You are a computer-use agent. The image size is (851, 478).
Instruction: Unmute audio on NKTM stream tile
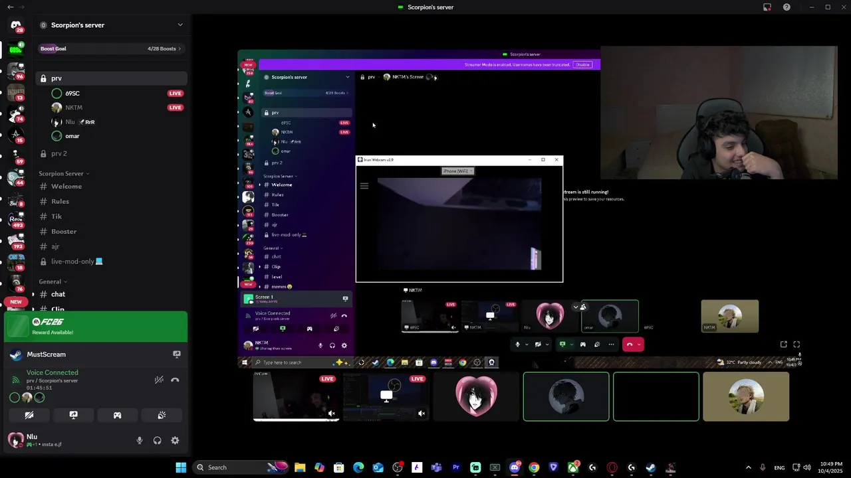tap(422, 414)
